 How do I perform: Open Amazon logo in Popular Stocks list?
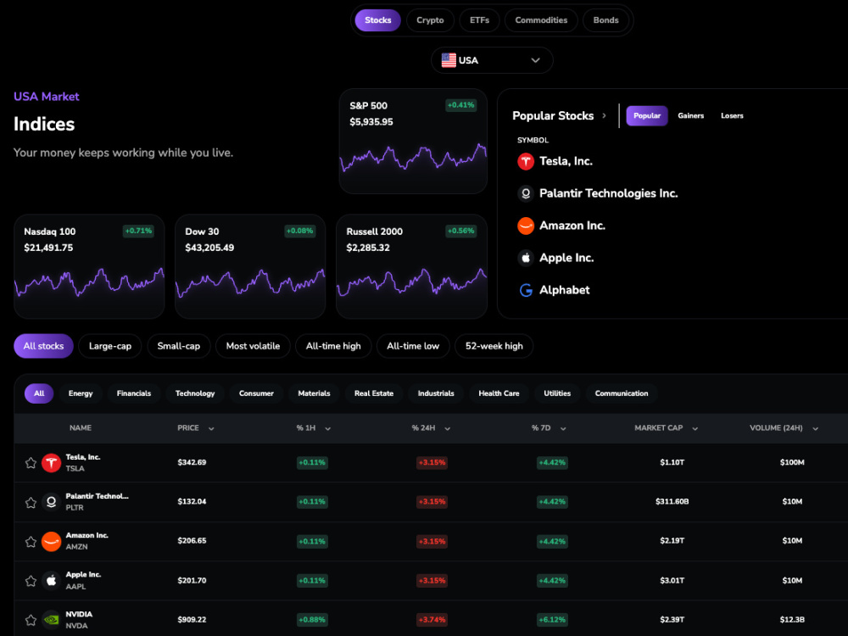tap(526, 226)
